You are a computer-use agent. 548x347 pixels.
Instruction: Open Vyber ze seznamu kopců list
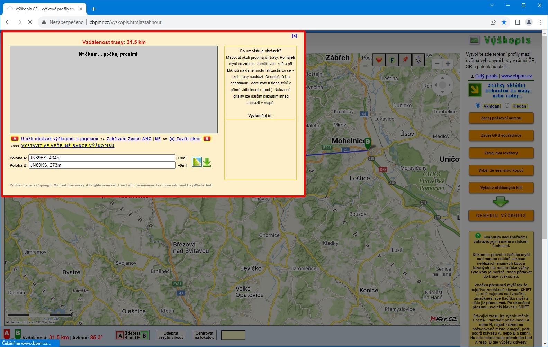pos(501,170)
